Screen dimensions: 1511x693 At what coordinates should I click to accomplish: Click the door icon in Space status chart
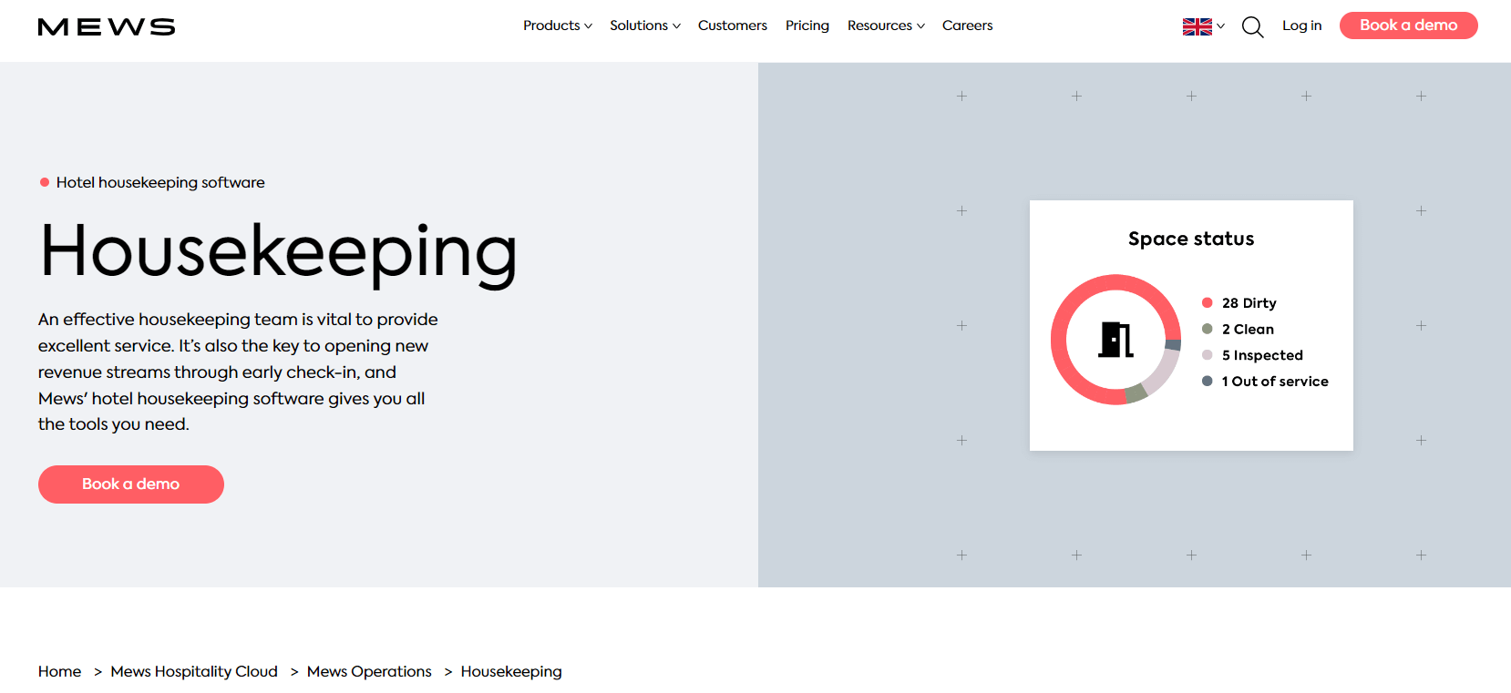pos(1115,340)
